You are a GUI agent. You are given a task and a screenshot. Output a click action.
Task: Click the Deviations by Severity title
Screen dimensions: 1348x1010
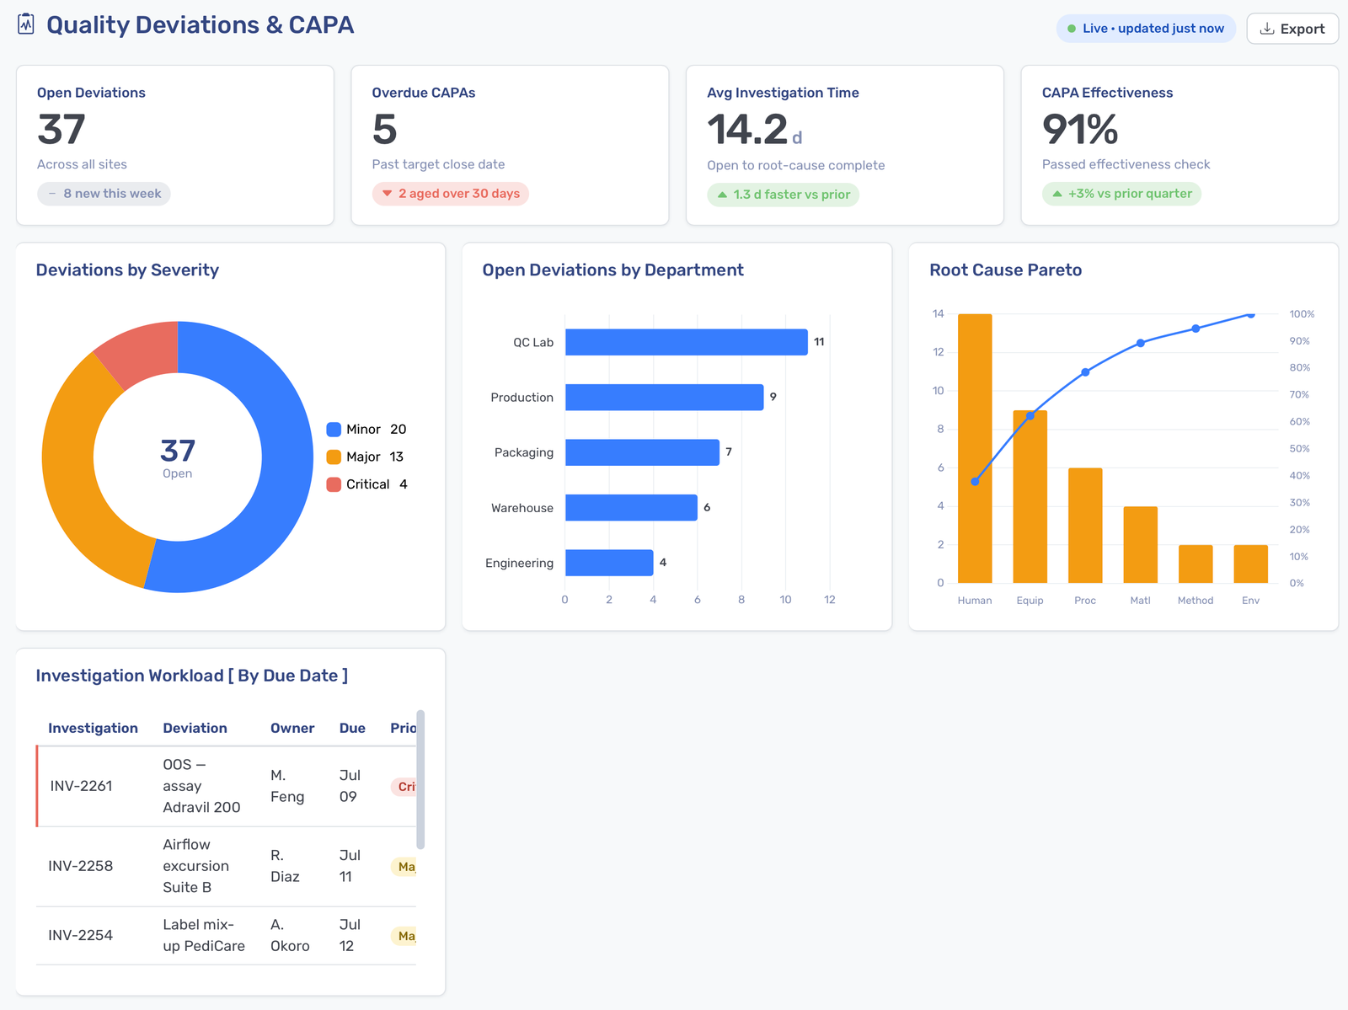tap(127, 270)
